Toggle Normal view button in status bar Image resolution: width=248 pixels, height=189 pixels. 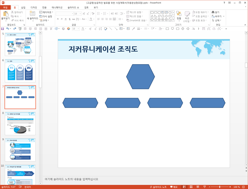[x=184, y=187]
